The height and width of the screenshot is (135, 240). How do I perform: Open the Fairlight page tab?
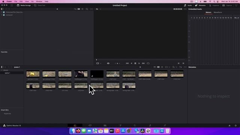coord(150,126)
